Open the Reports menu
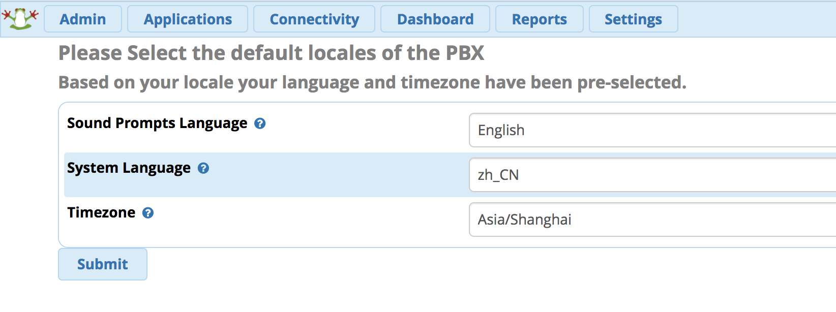 pyautogui.click(x=540, y=19)
